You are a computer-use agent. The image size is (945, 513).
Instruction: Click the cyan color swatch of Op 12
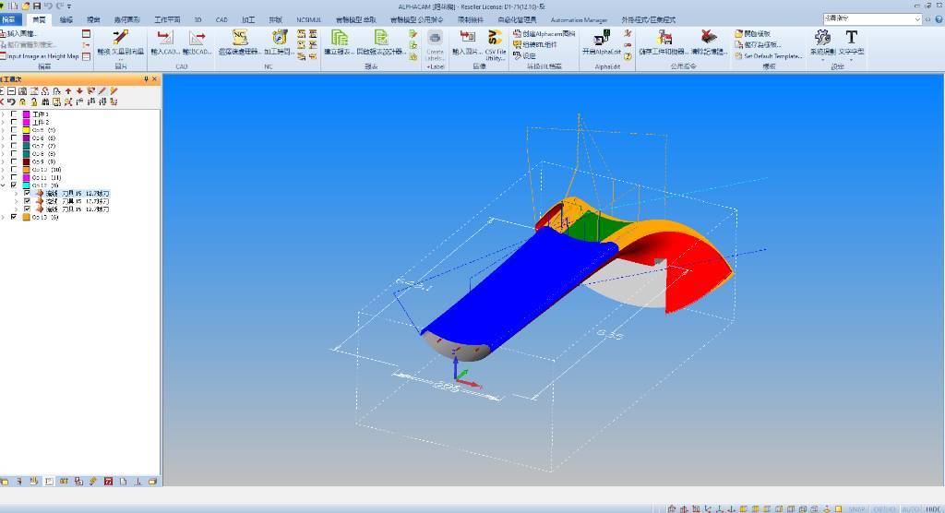(26, 185)
